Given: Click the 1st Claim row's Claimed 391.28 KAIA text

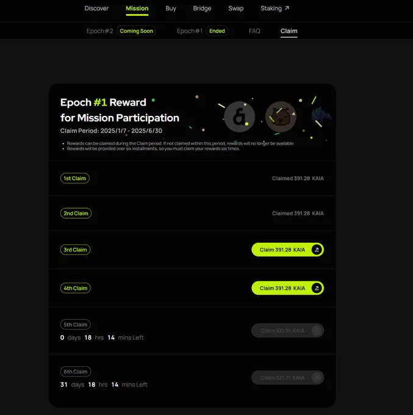Looking at the screenshot, I should click(298, 178).
